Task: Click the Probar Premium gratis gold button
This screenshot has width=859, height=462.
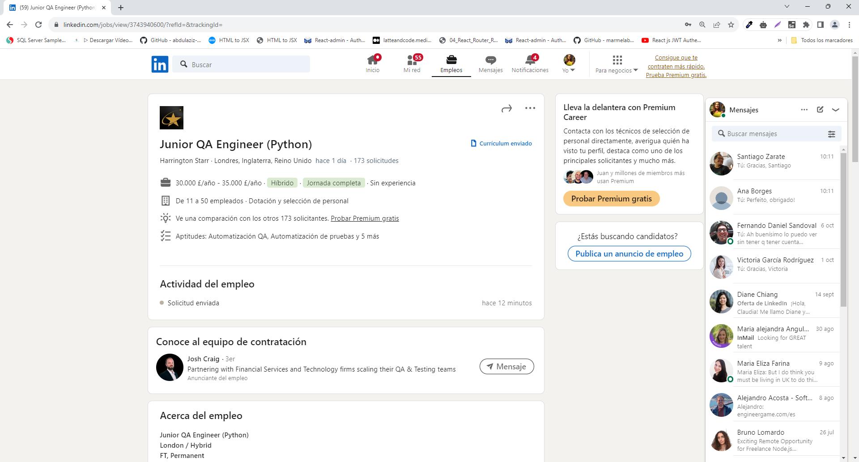Action: [611, 199]
